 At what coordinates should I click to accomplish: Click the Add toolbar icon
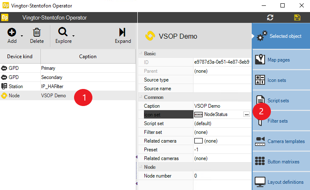12,32
